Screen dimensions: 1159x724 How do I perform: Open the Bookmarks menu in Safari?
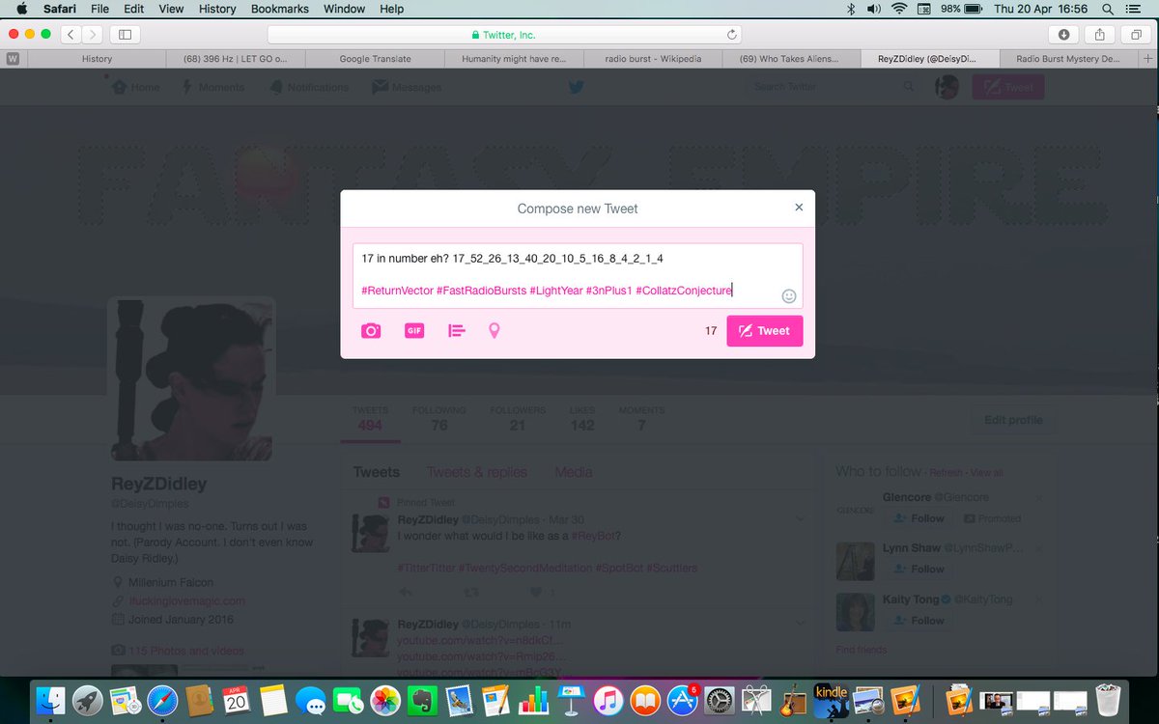tap(279, 9)
